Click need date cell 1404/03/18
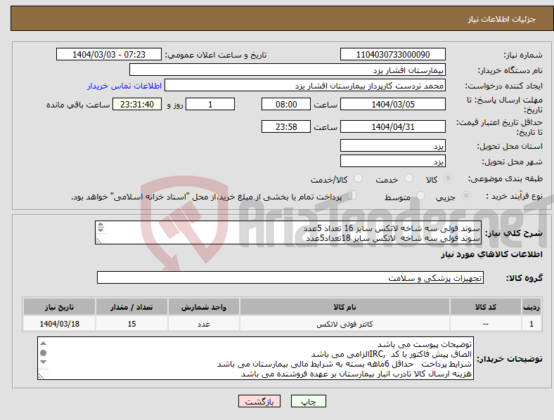This screenshot has height=420, width=554. click(x=59, y=324)
